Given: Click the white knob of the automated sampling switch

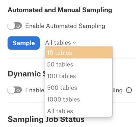Looking at the screenshot, I should click(x=11, y=26).
